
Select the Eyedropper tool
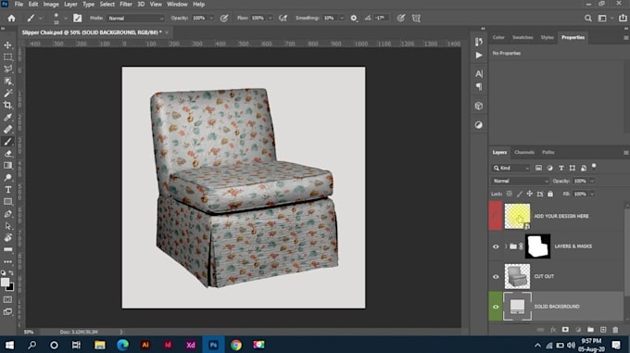coord(7,118)
